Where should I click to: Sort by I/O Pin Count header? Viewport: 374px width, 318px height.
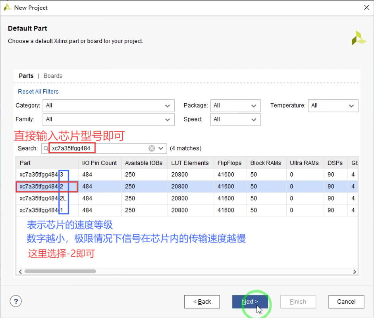[100, 163]
